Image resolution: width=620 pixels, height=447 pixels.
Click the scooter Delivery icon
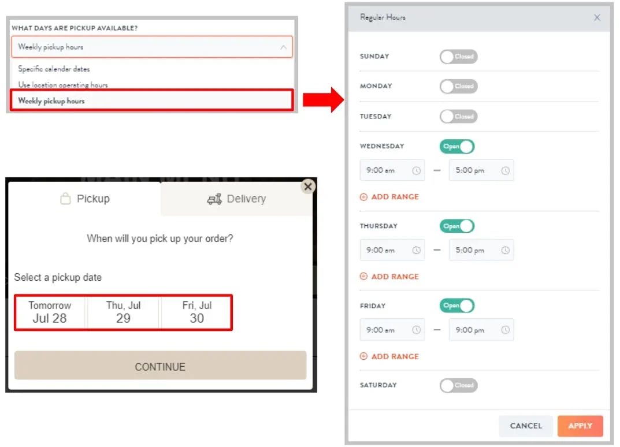(214, 199)
